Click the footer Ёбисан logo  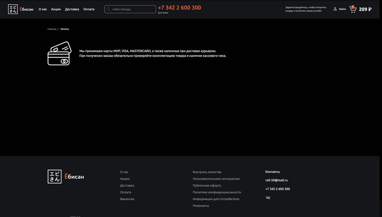pos(66,177)
